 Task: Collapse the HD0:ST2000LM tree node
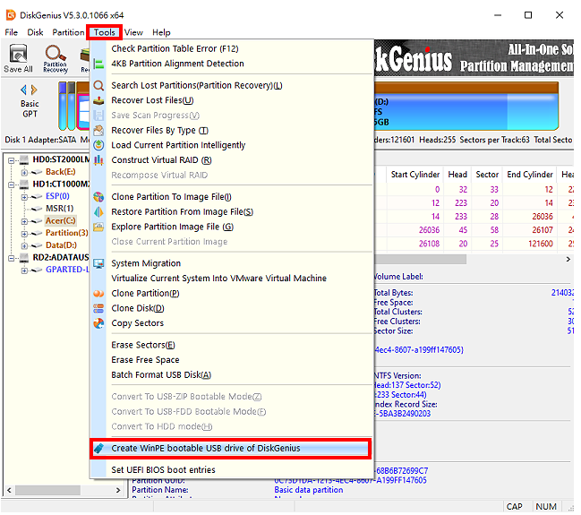(x=12, y=161)
